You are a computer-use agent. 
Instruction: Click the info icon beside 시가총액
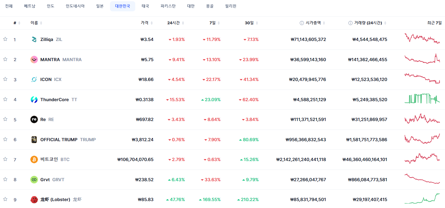tap(302, 23)
